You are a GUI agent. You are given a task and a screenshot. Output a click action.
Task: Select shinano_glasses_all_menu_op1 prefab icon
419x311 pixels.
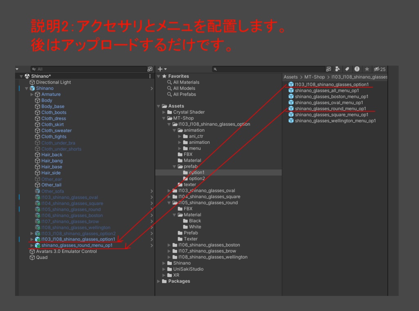tap(291, 91)
